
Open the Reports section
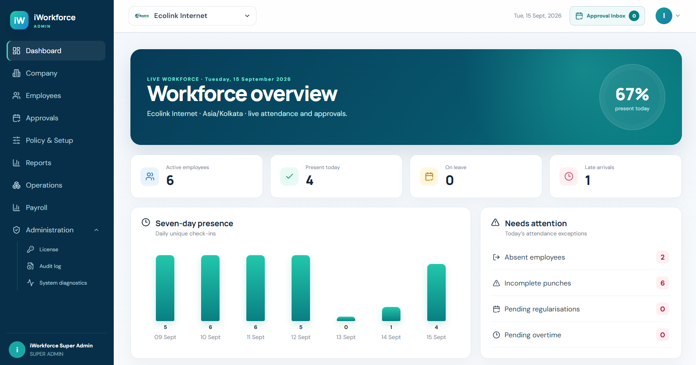(x=56, y=163)
